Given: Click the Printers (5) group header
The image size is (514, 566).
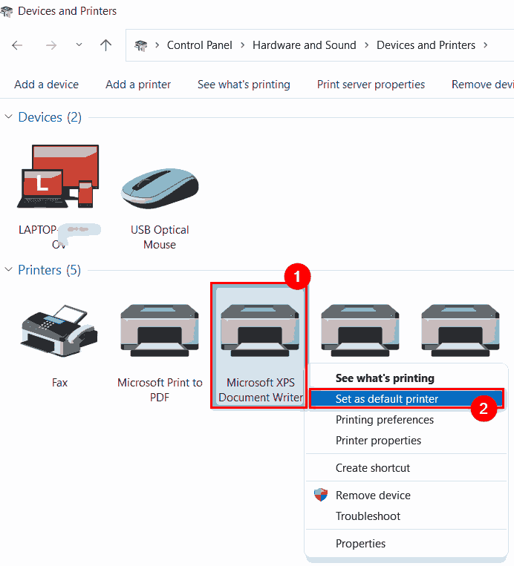Looking at the screenshot, I should (50, 270).
